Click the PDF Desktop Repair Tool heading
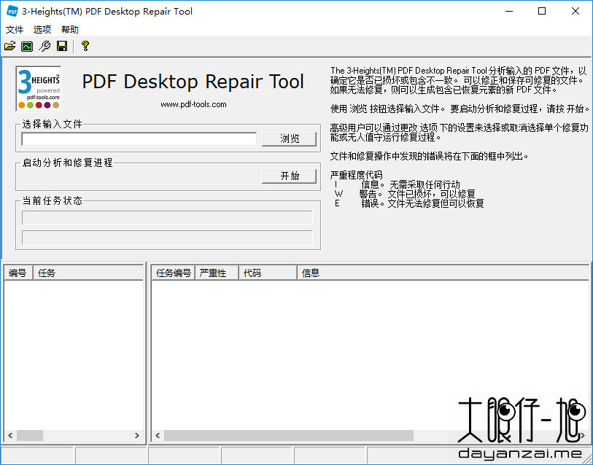This screenshot has height=465, width=593. click(193, 82)
